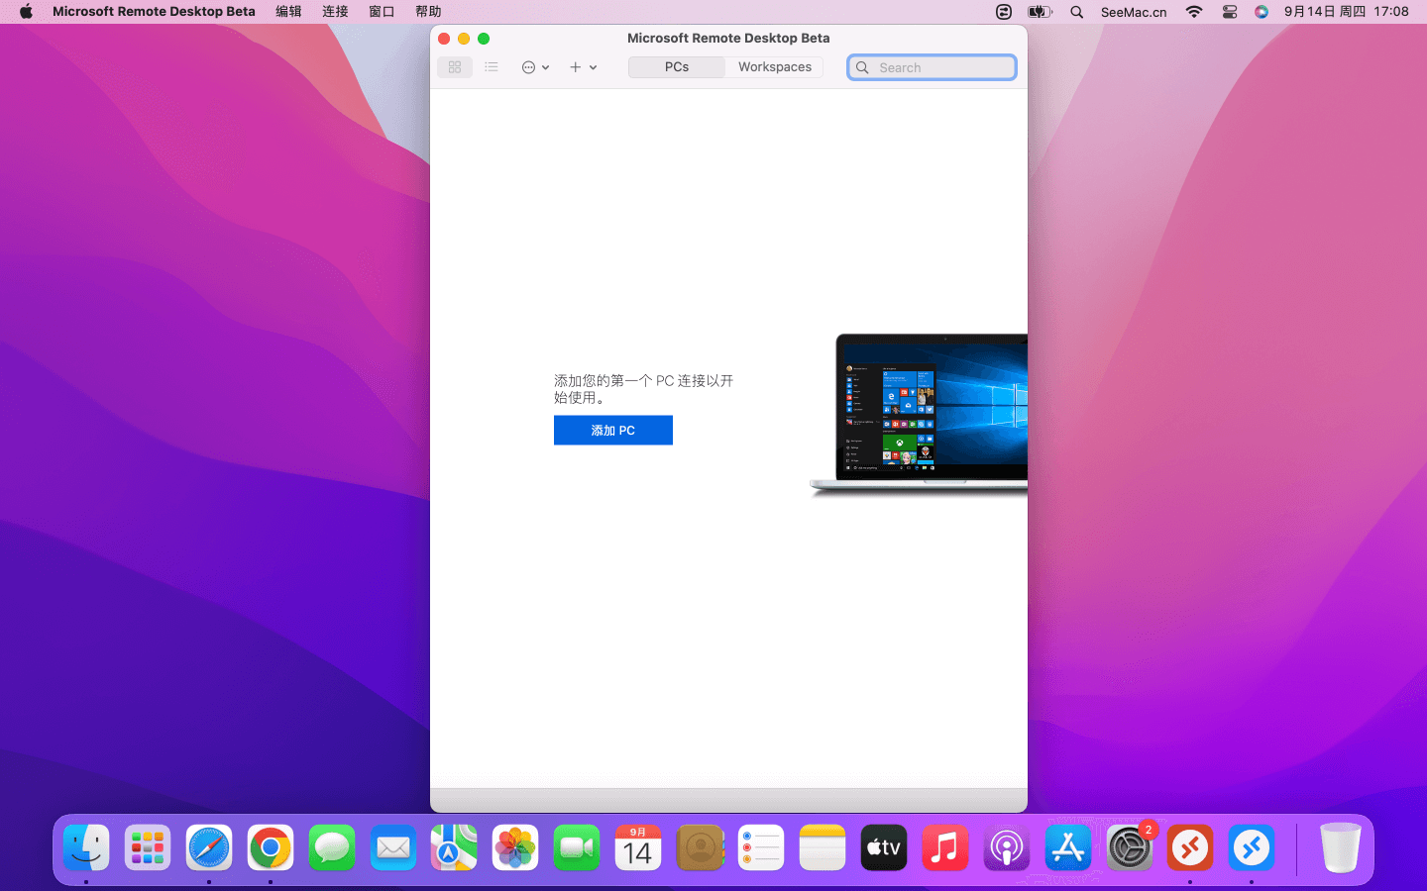The width and height of the screenshot is (1427, 891).
Task: Click SeeMac.cn in menu bar
Action: pyautogui.click(x=1134, y=12)
